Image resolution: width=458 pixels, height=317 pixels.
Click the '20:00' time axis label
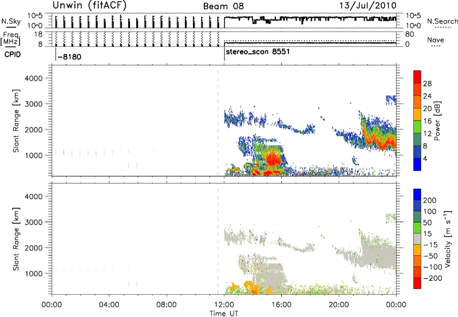[339, 305]
